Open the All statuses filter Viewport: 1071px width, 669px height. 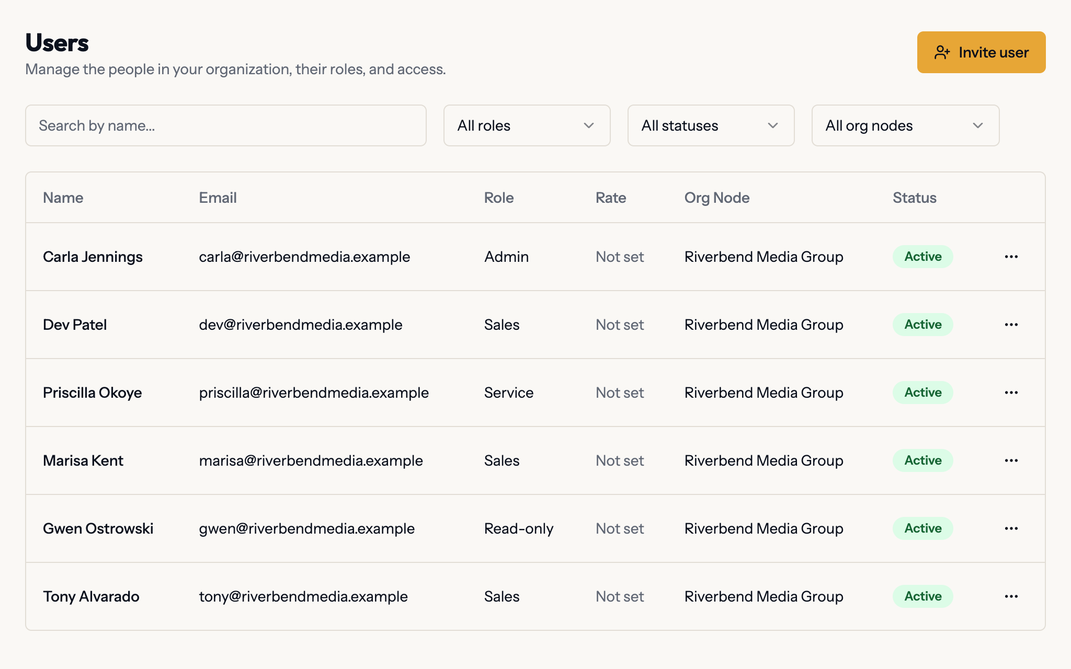[711, 125]
